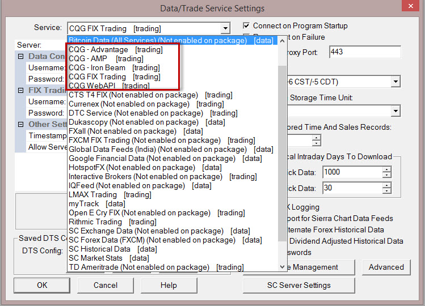This screenshot has height=306, width=425.
Task: Click the Advanced button
Action: (386, 267)
